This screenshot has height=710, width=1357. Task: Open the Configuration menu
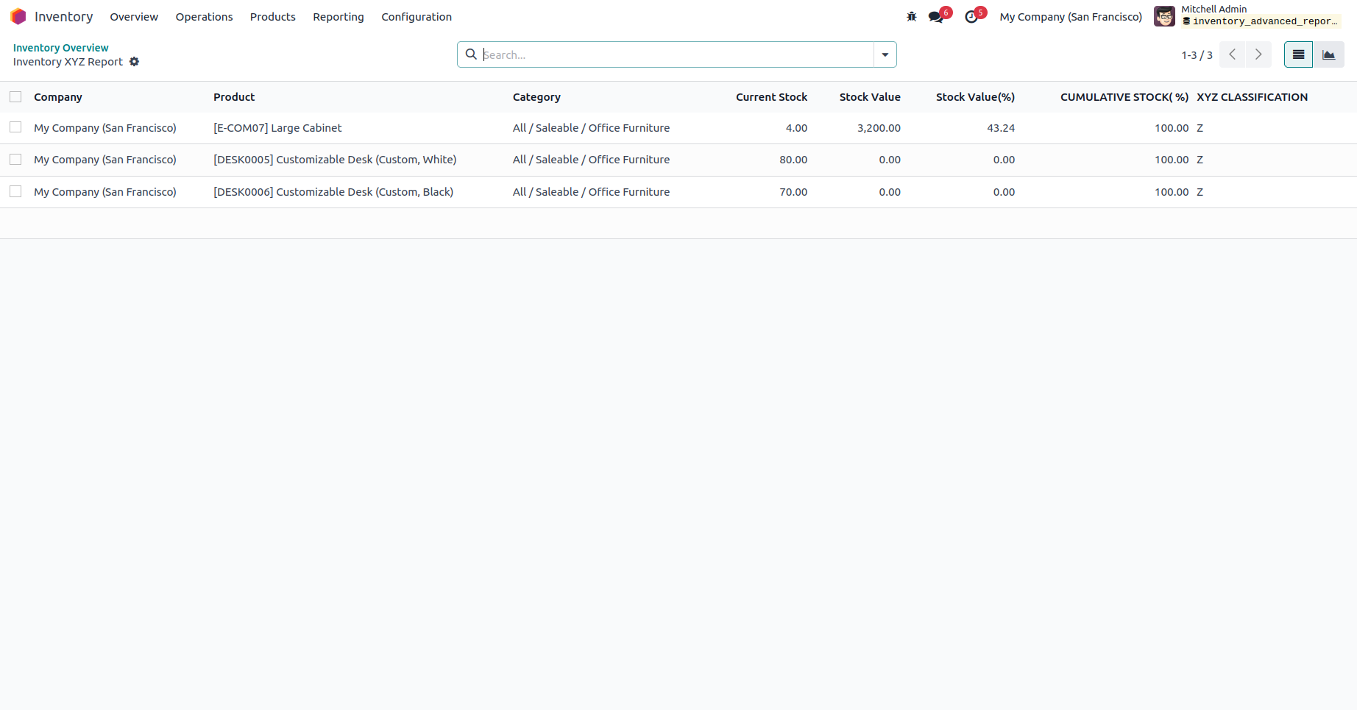pyautogui.click(x=416, y=16)
